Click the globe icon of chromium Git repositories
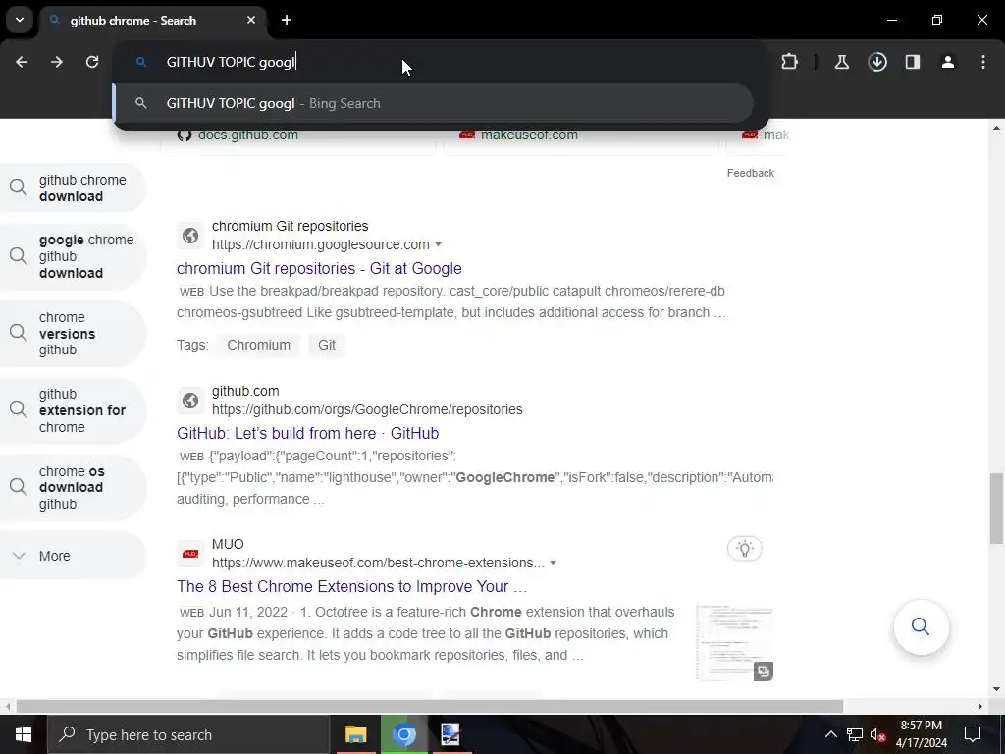The image size is (1005, 754). point(189,236)
